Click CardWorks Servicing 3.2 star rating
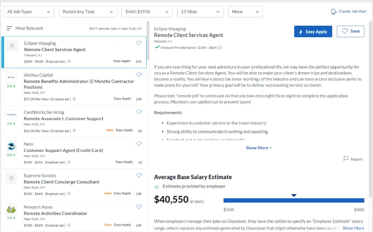The image size is (373, 232). pos(11,124)
